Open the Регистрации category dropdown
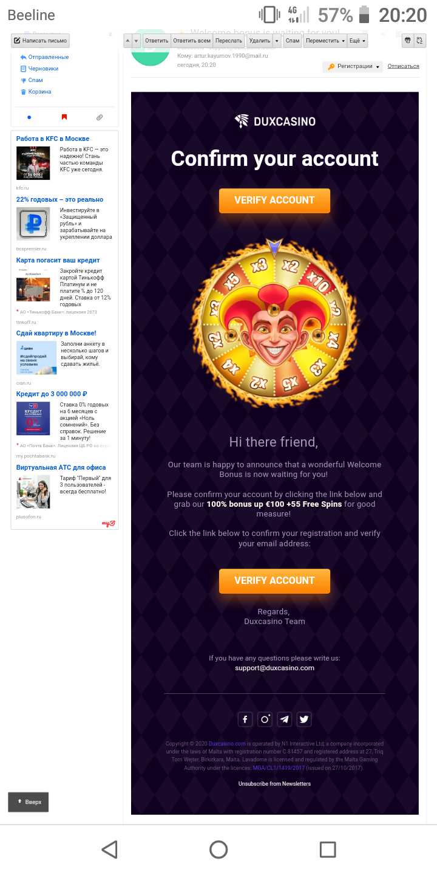This screenshot has width=437, height=875. coord(353,66)
